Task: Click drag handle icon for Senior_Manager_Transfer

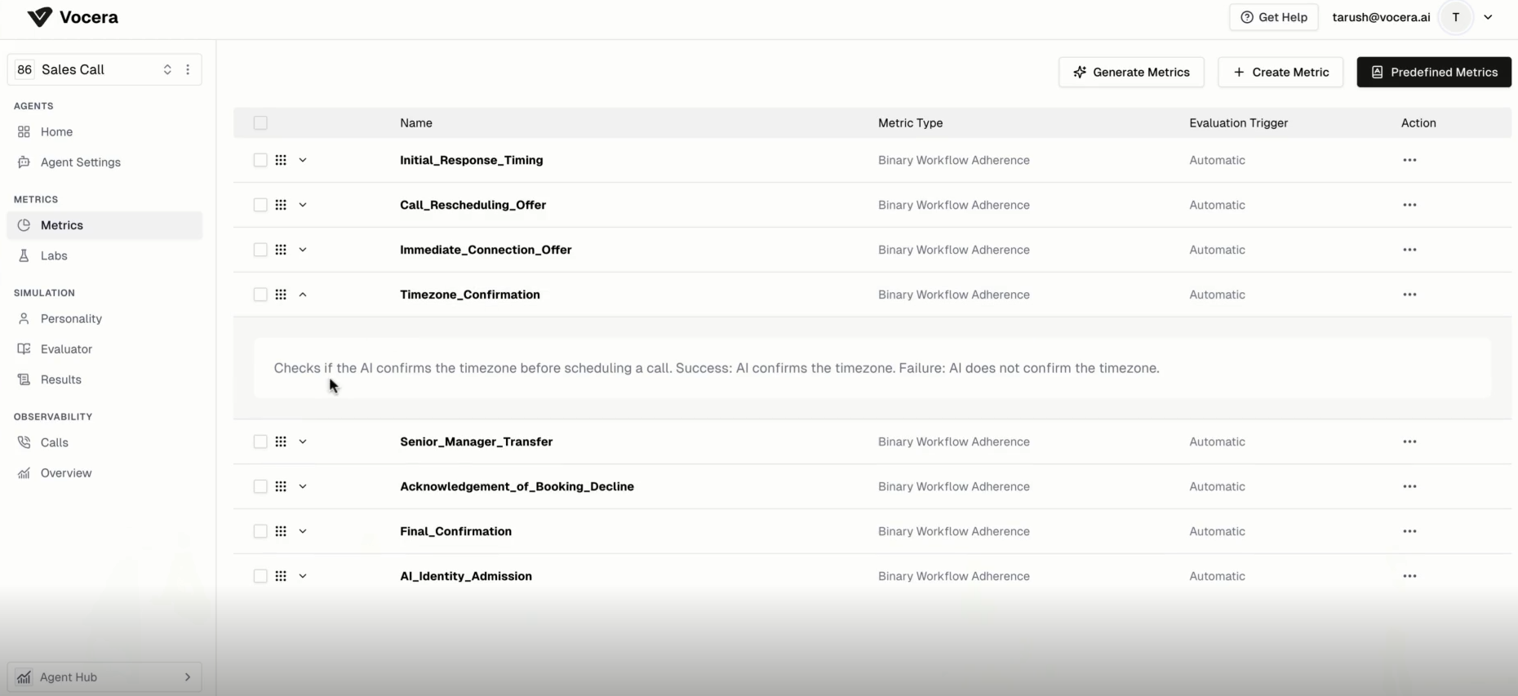Action: click(x=281, y=441)
